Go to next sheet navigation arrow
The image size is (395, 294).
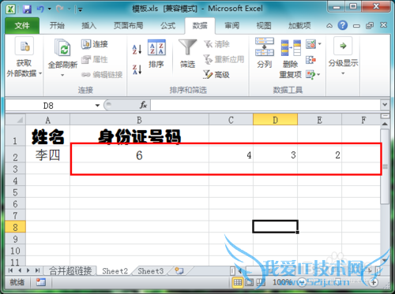click(x=28, y=270)
